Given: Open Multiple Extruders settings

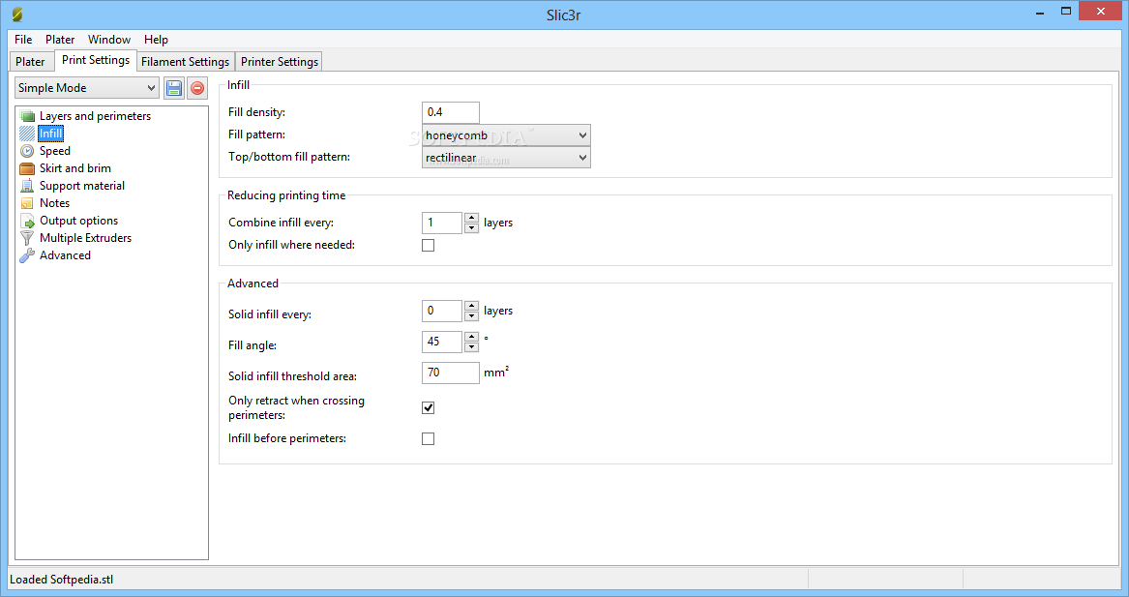Looking at the screenshot, I should (86, 238).
